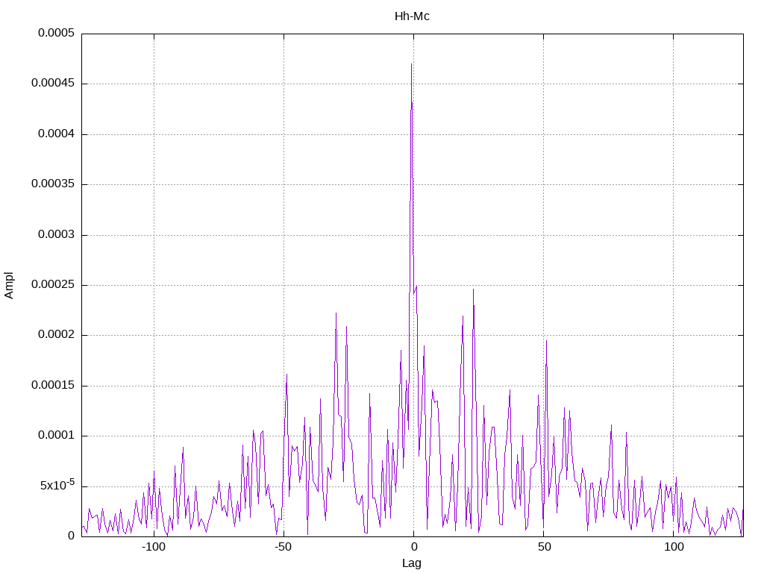
Task: Click the 0.00015 y-axis tick label
Action: pos(53,386)
